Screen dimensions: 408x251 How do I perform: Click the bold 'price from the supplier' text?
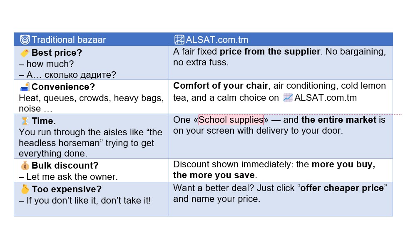click(270, 52)
